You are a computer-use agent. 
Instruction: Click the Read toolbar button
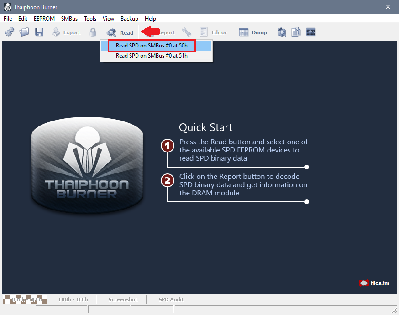click(120, 32)
